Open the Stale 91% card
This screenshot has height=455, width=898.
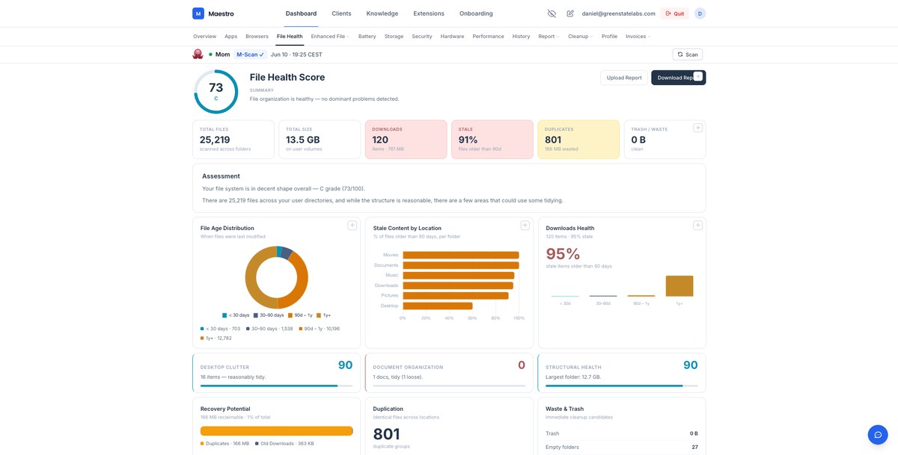click(492, 140)
